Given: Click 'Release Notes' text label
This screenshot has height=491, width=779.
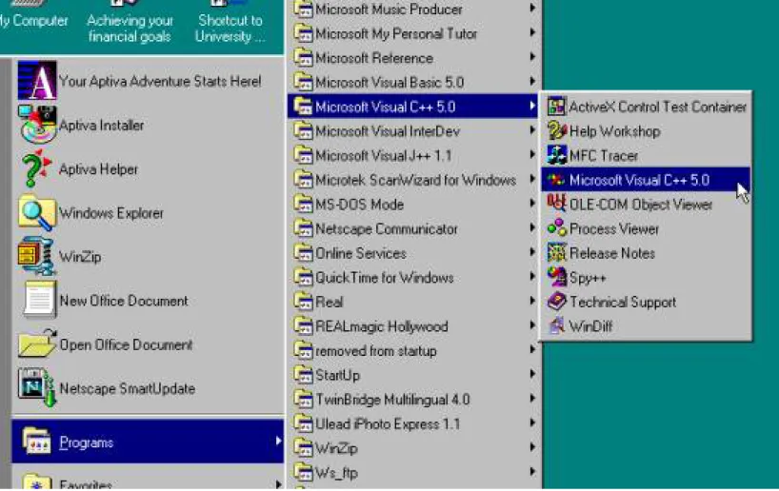Looking at the screenshot, I should coord(612,253).
